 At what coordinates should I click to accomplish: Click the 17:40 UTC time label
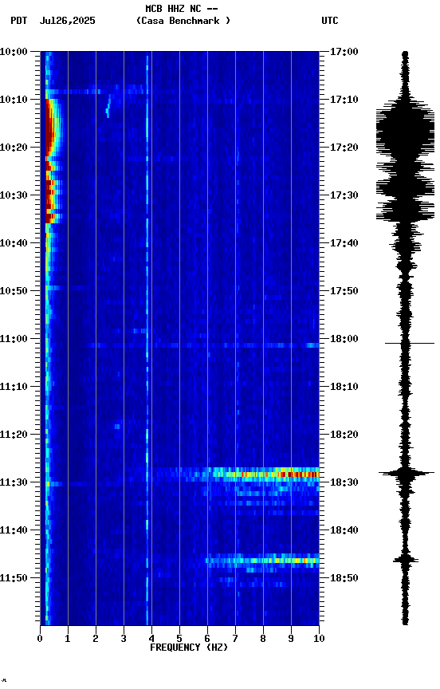coord(344,243)
